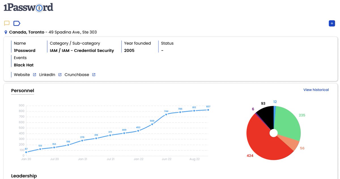Click the 276 data point on chart
The width and height of the screenshot is (340, 179).
click(x=82, y=140)
